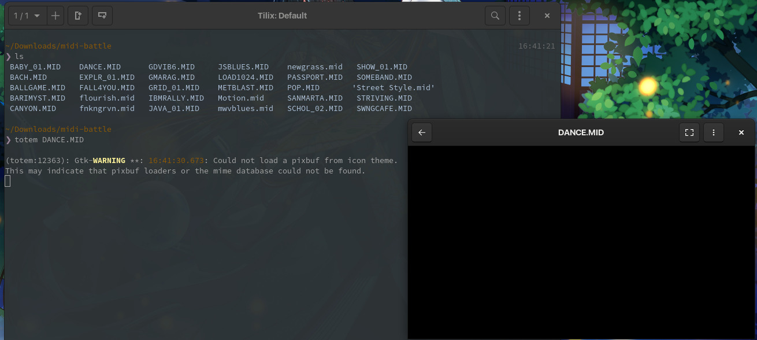This screenshot has width=757, height=340.
Task: Click the Gtk-WARNING text in terminal output
Action: pos(100,161)
